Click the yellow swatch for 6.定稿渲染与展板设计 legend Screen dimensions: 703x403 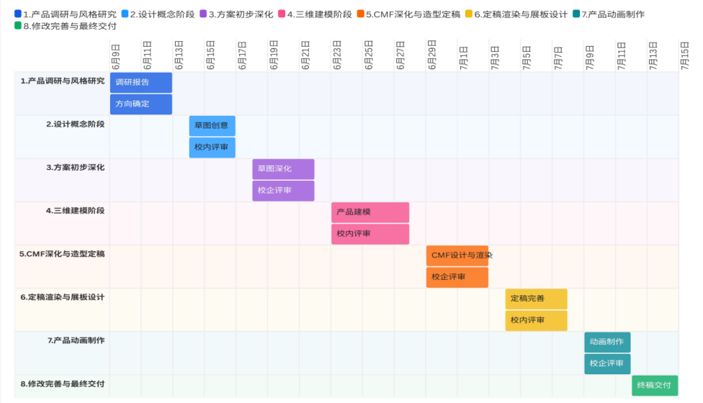(x=469, y=14)
